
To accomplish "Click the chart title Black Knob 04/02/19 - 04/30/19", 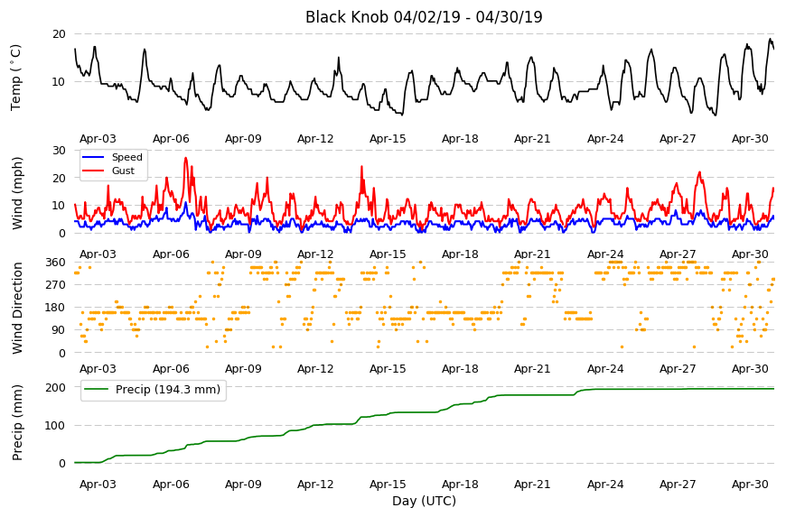I will 424,17.
